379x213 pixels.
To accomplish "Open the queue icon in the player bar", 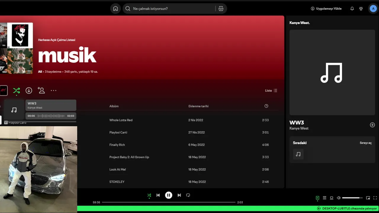I will (x=325, y=198).
